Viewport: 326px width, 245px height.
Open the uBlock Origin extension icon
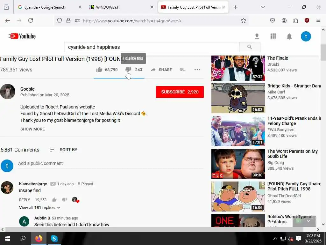[307, 20]
